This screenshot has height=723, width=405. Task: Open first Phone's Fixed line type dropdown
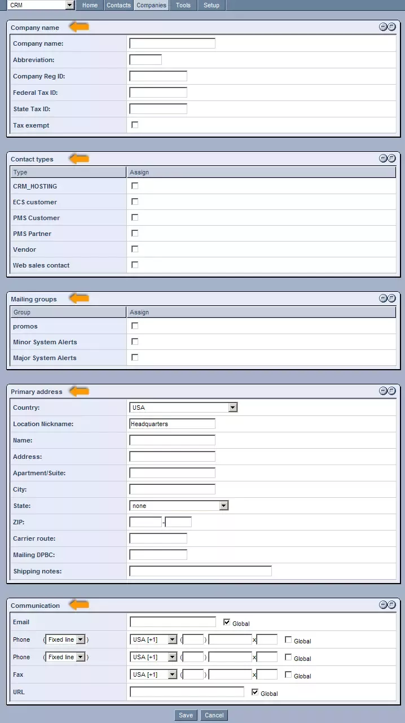65,639
